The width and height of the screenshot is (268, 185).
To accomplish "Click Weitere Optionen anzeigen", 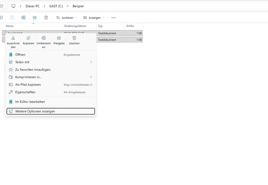I will (51, 111).
